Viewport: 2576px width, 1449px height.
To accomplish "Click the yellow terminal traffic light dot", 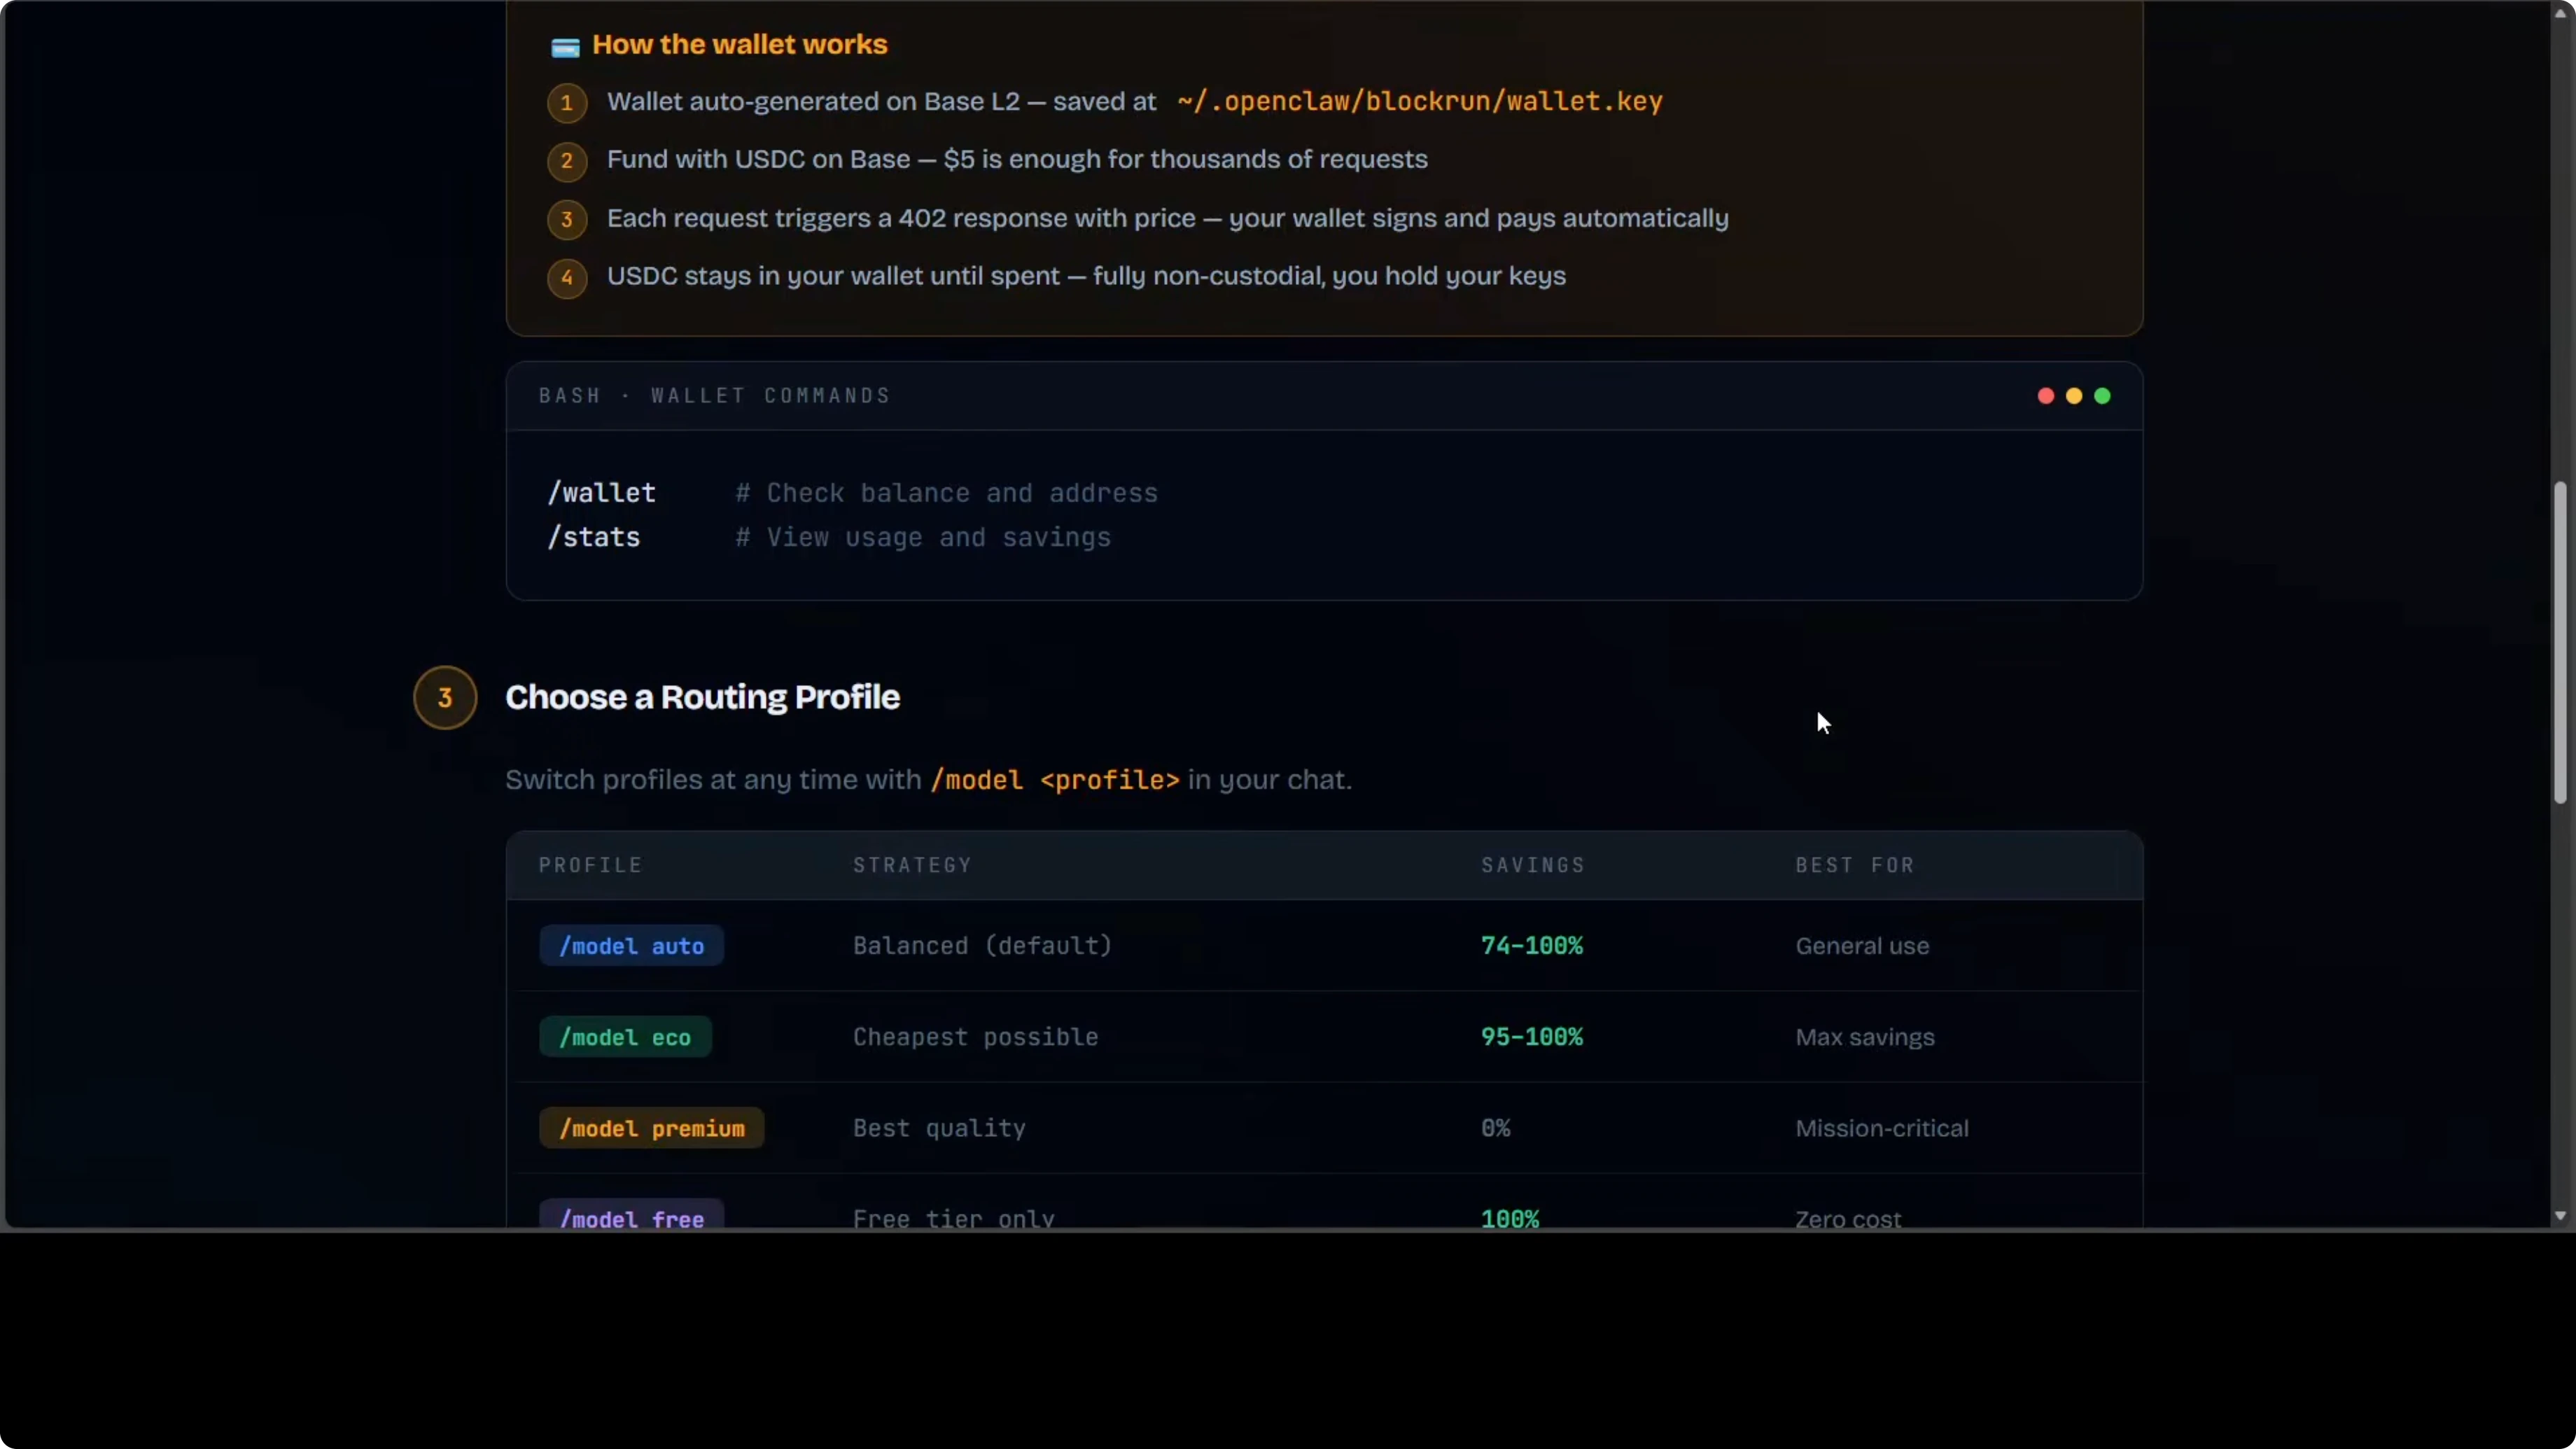I will (x=2073, y=396).
